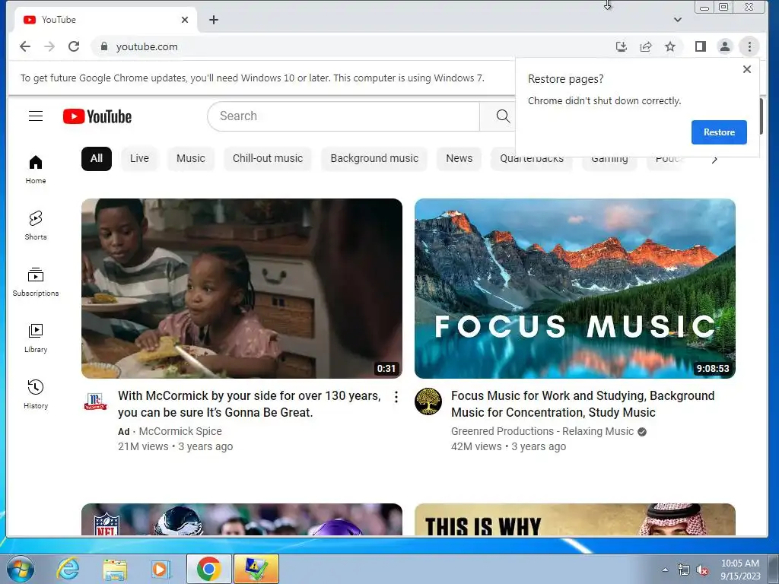This screenshot has width=779, height=584.
Task: Click the Restore button
Action: tap(719, 132)
